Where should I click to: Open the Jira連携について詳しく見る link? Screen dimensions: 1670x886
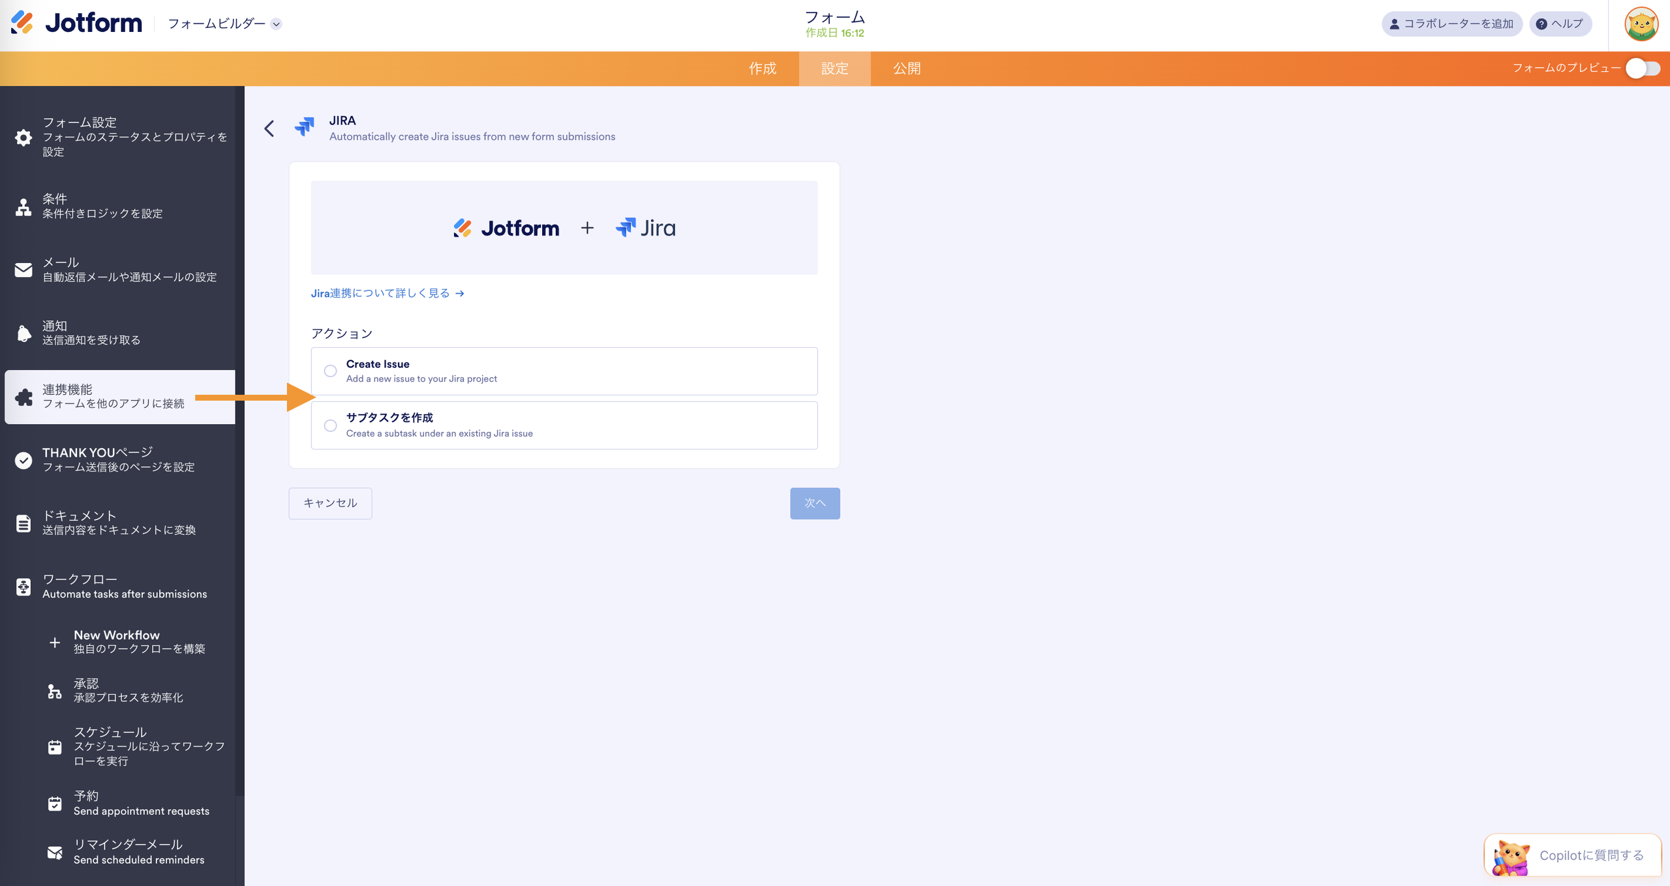coord(387,294)
